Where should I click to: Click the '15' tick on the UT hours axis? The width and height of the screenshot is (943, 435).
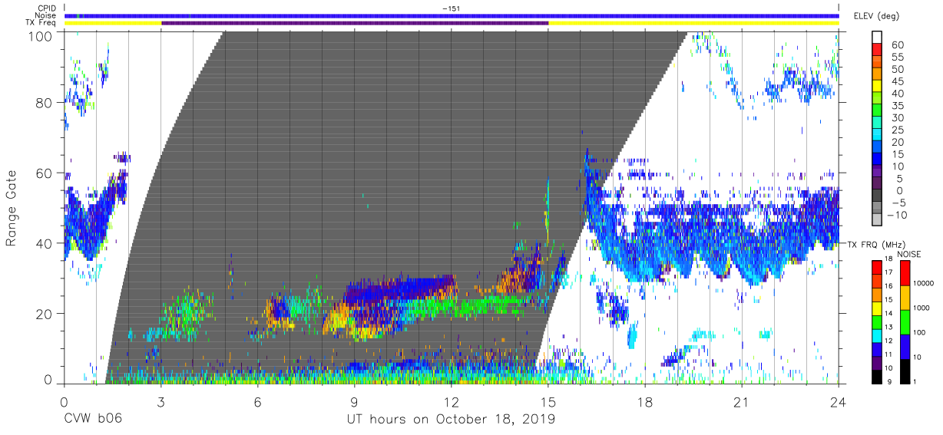coord(548,402)
